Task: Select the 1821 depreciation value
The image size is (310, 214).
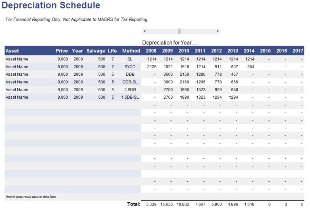Action: [168, 67]
